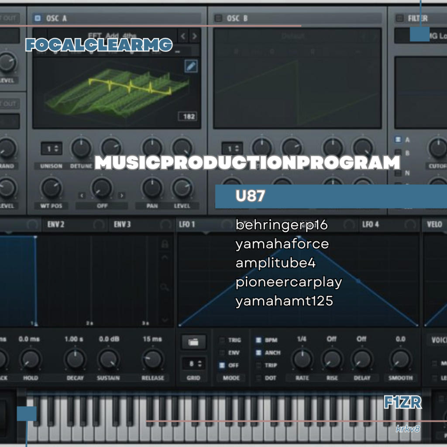Enable the FILTER section switch
Image resolution: width=447 pixels, height=447 pixels.
(x=400, y=18)
